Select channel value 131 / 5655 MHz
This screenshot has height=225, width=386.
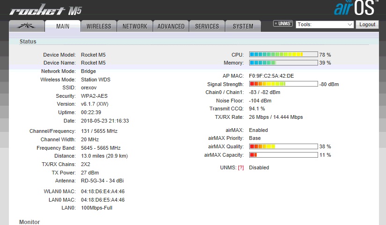tap(99, 131)
